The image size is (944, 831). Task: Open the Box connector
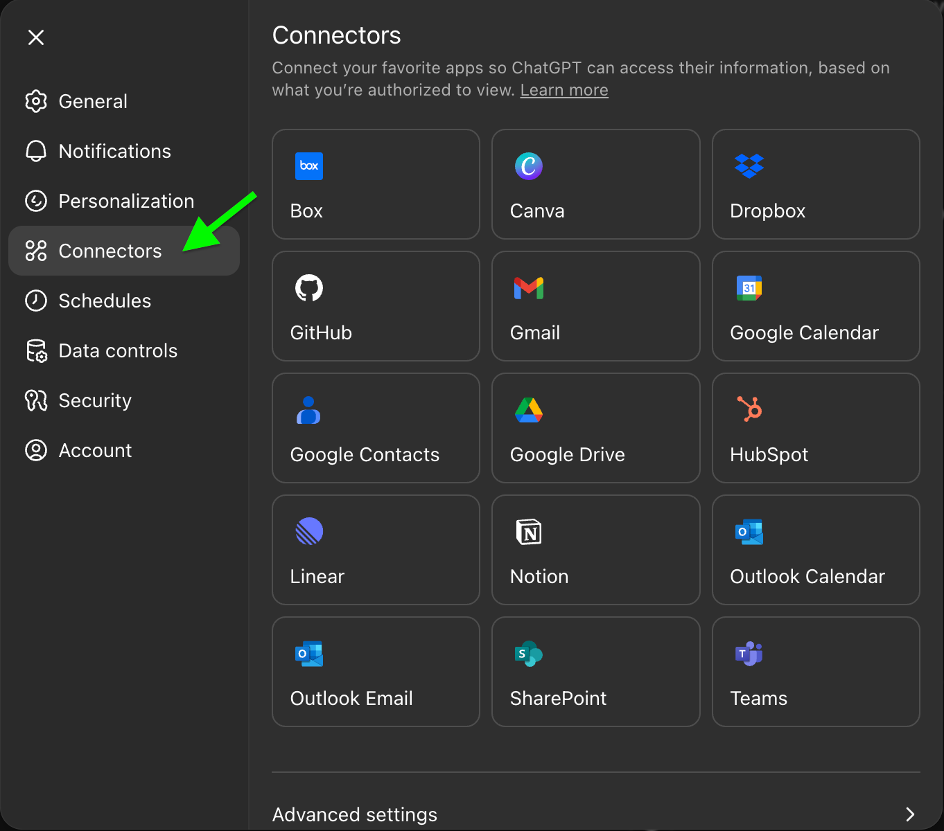376,184
